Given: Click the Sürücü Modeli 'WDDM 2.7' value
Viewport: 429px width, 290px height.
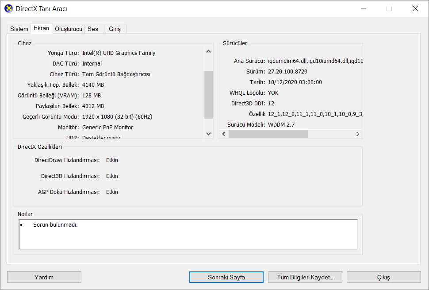Looking at the screenshot, I should pyautogui.click(x=281, y=124).
